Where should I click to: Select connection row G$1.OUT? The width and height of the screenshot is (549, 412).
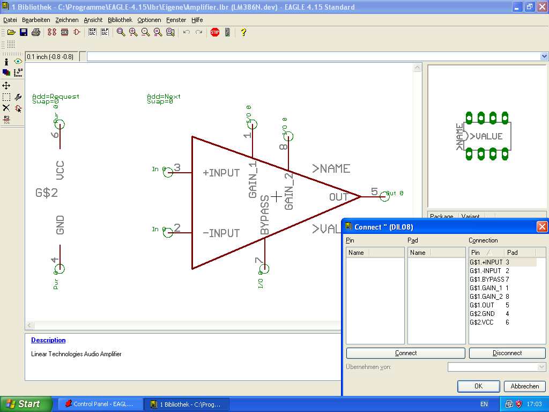503,305
